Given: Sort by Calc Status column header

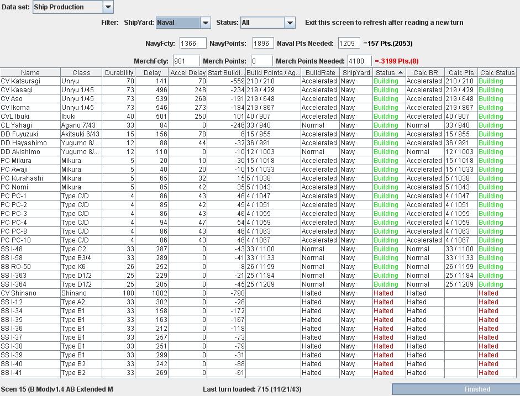Looking at the screenshot, I should tap(497, 72).
